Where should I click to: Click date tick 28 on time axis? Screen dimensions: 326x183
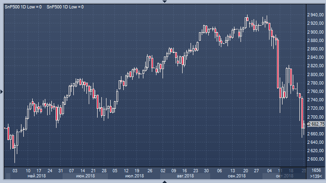pos(104,171)
